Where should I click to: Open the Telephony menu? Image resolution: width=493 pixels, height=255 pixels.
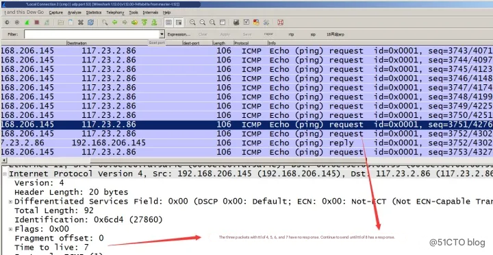pos(115,12)
